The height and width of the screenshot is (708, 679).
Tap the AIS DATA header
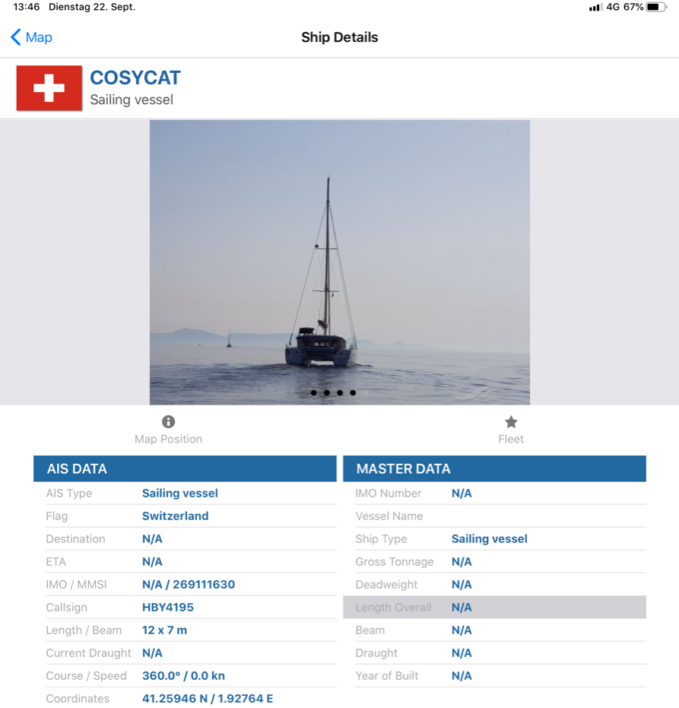(185, 468)
